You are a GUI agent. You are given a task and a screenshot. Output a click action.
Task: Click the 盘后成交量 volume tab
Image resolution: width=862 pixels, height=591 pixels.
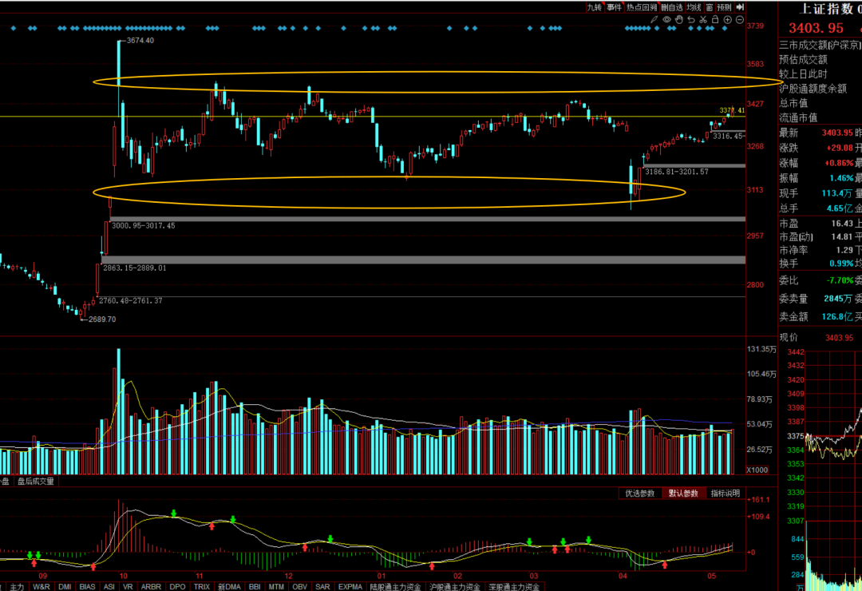pos(36,482)
